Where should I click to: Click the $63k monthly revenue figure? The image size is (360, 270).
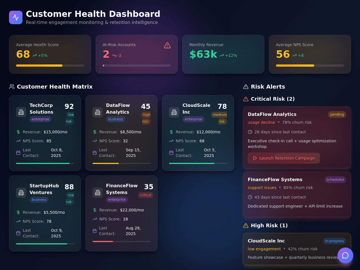click(203, 54)
